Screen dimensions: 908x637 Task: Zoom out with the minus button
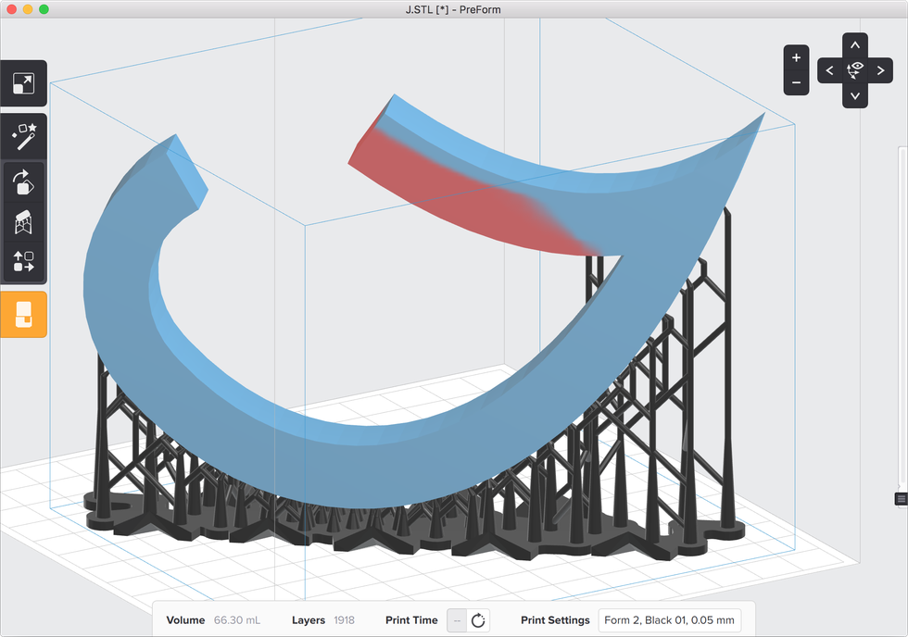coord(796,83)
